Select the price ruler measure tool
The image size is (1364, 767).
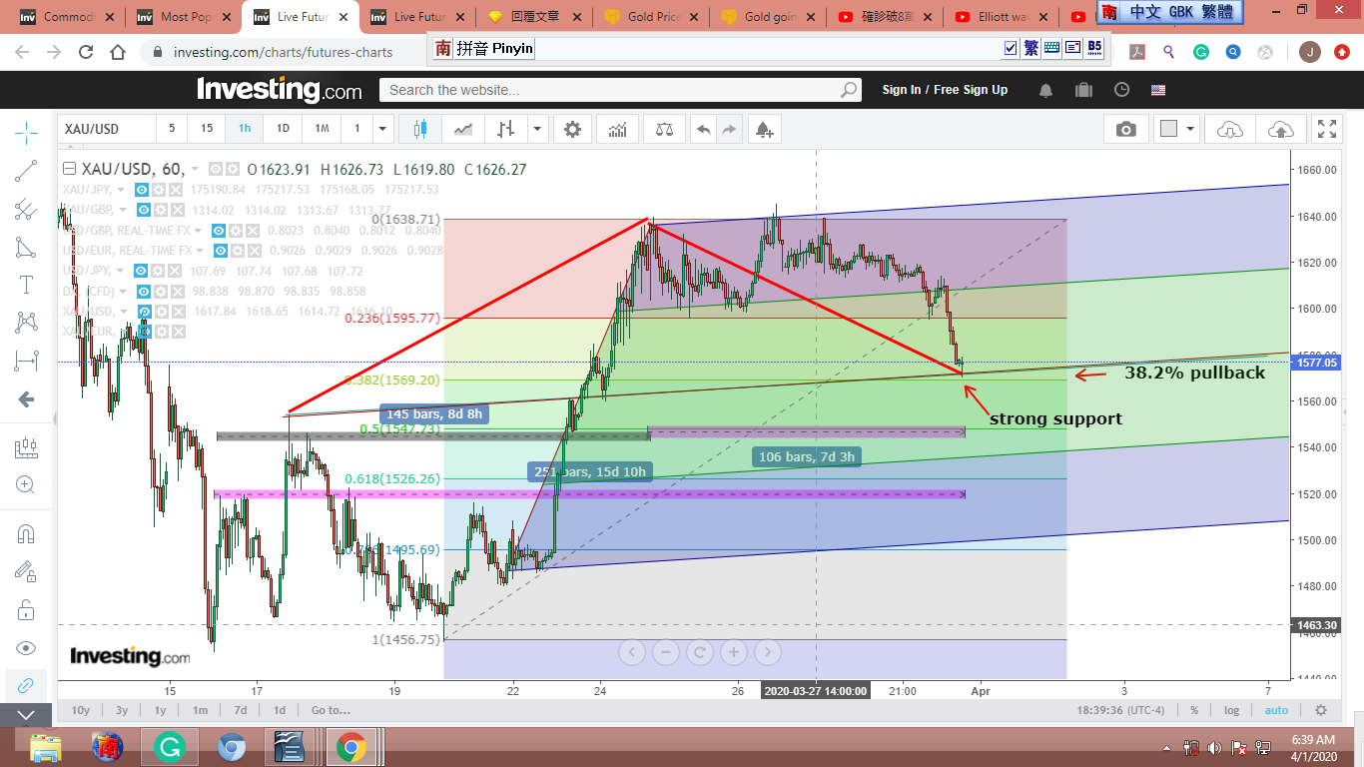27,448
